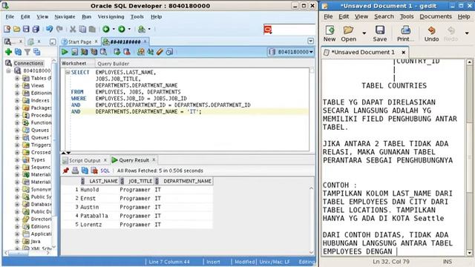
Task: Switch to the Script Output tab
Action: coord(85,160)
